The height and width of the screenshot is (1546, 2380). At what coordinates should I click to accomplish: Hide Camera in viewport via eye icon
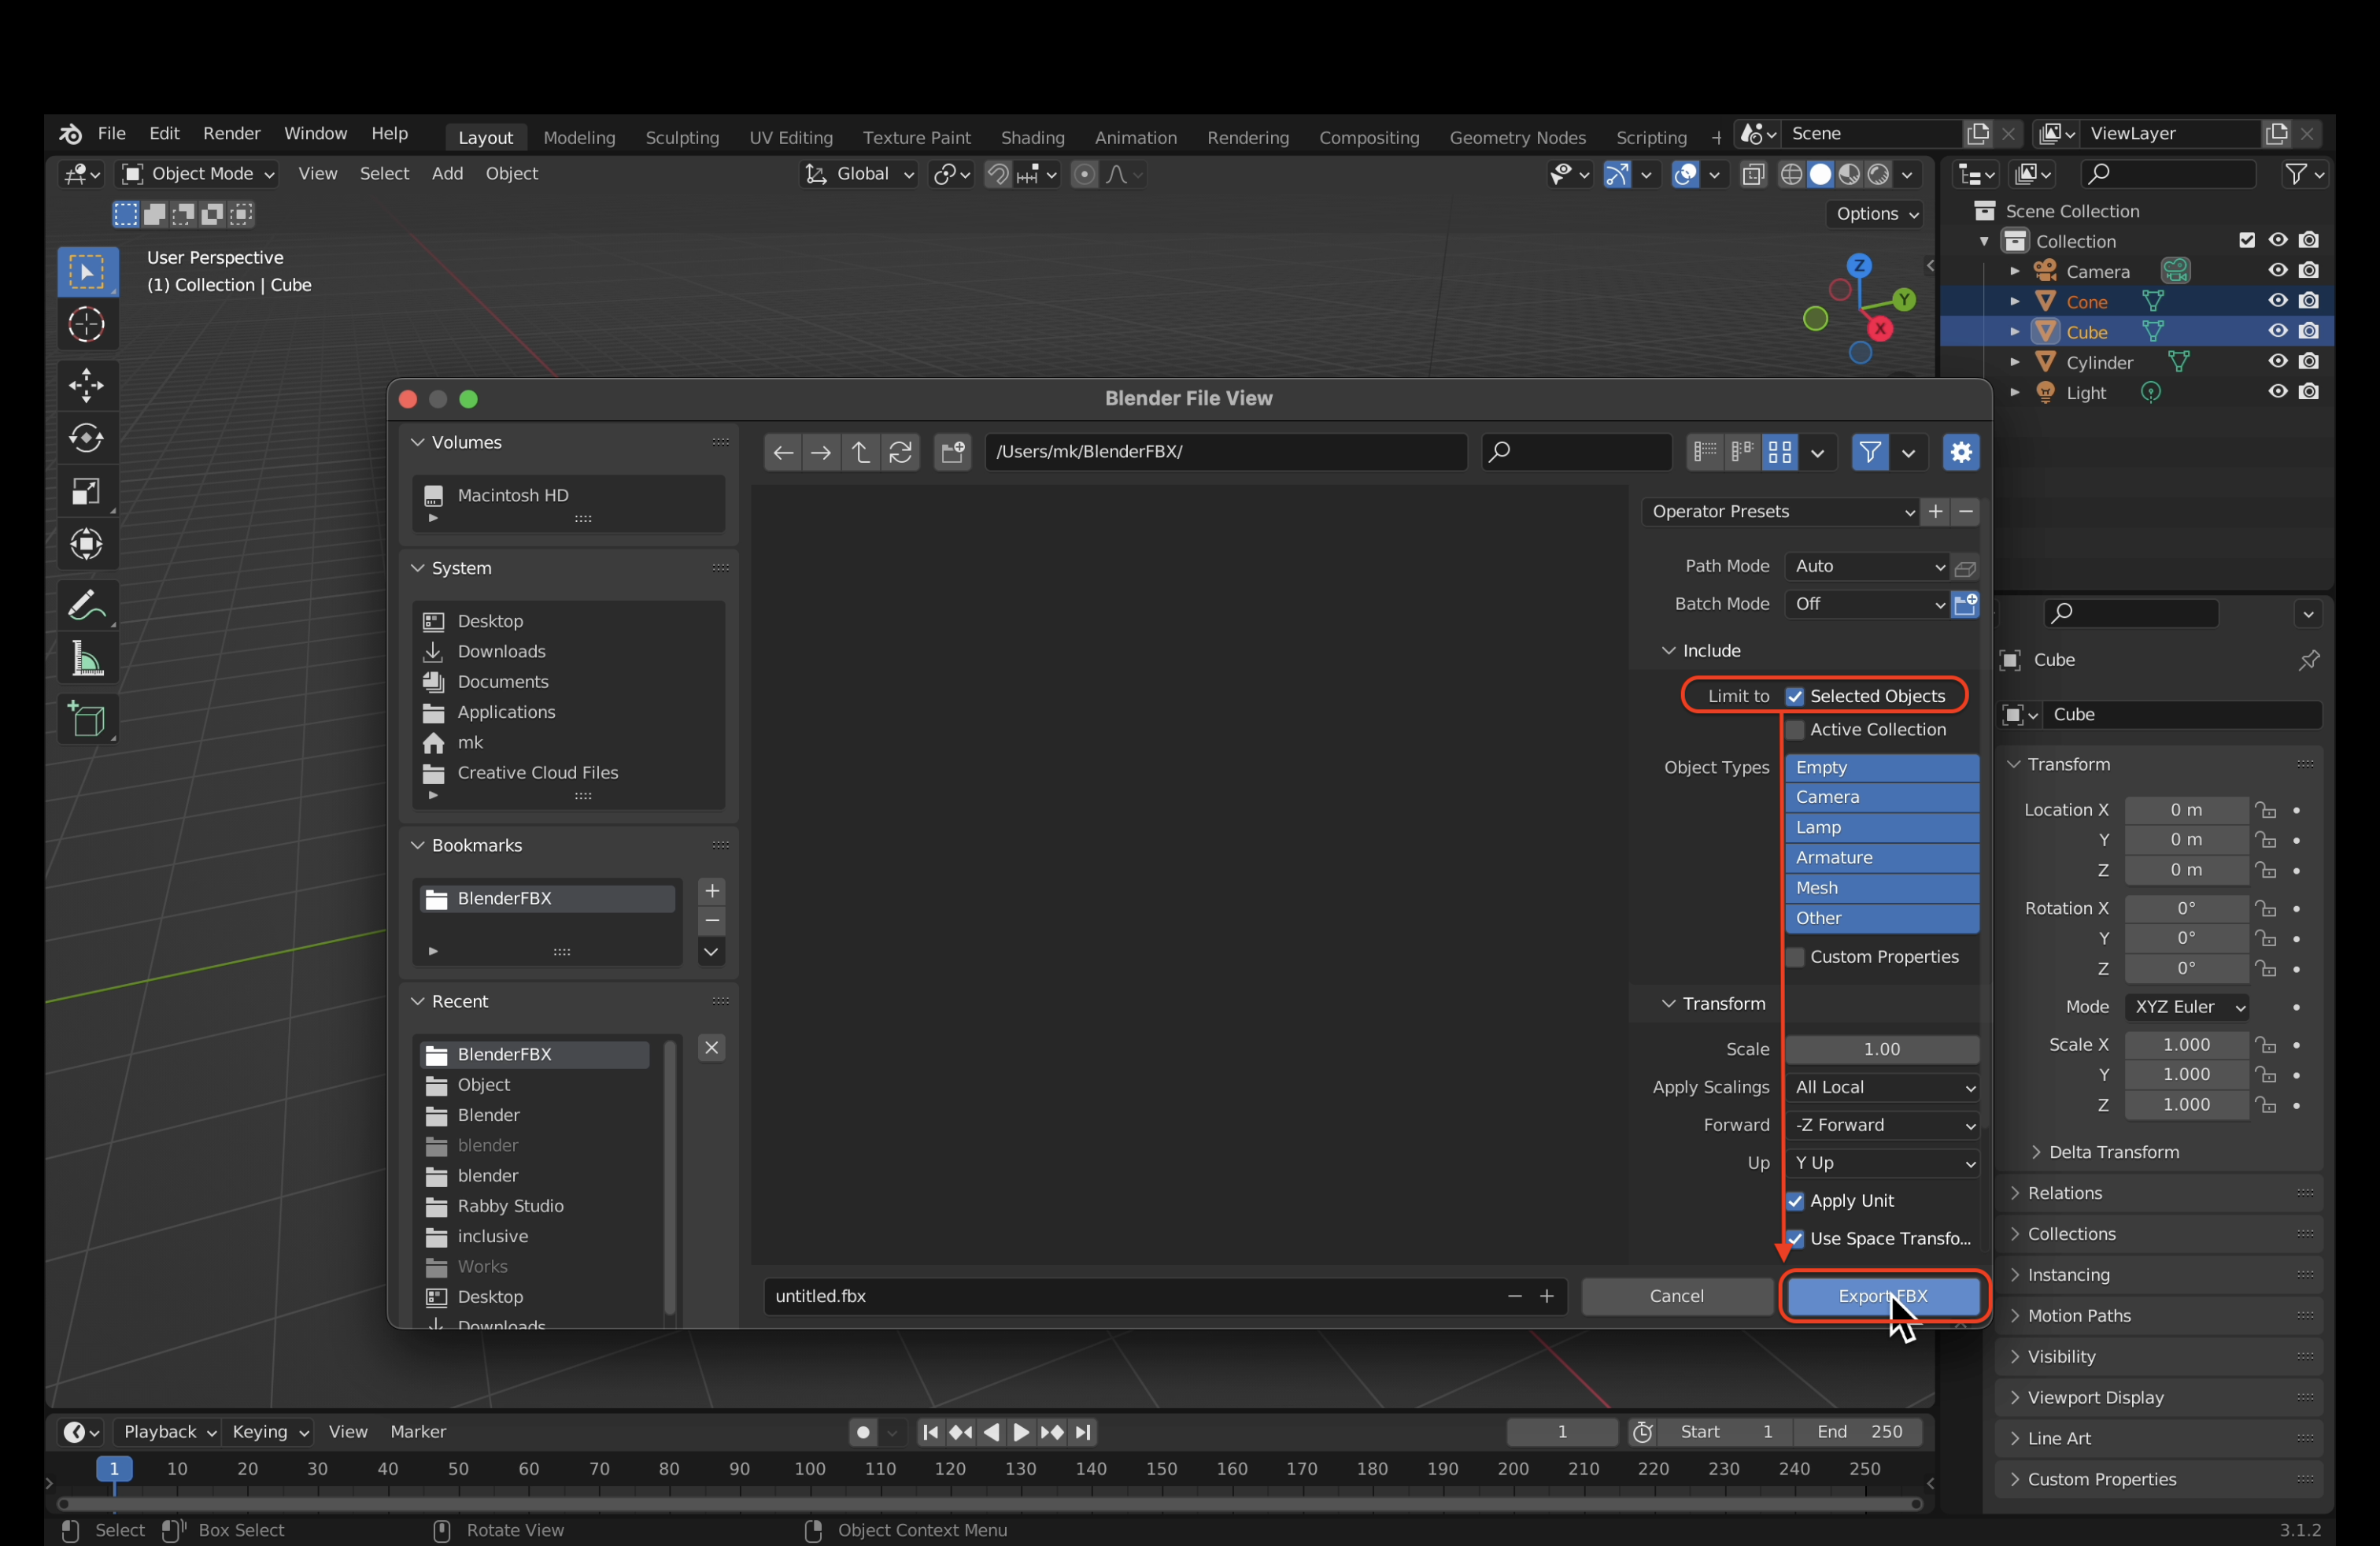coord(2277,271)
